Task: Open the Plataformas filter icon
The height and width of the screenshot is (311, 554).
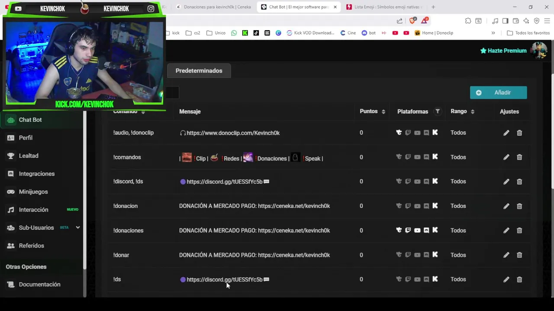Action: point(438,111)
